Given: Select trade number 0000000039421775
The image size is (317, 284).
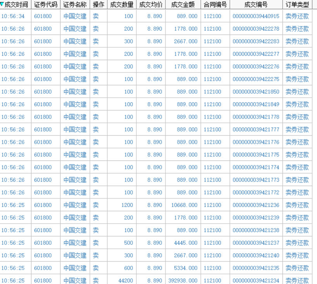Looking at the screenshot, I should [x=256, y=155].
